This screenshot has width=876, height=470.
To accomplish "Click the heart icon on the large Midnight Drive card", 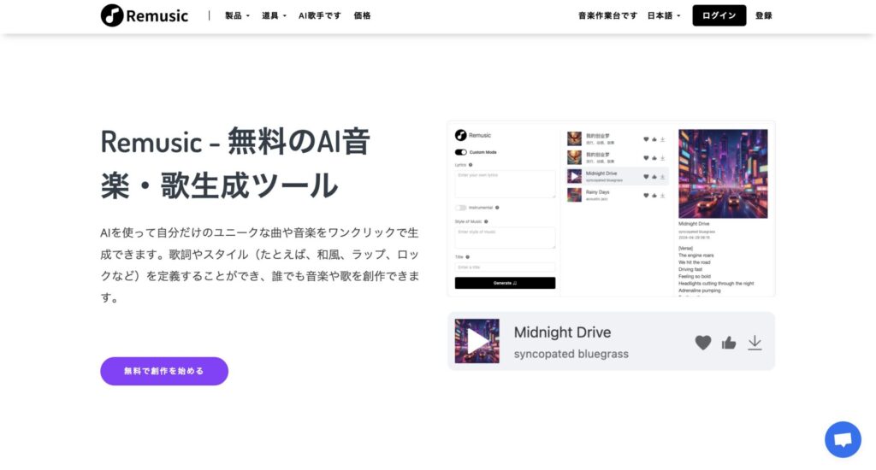I will 703,342.
